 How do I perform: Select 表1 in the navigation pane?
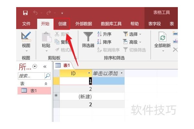point(34,91)
